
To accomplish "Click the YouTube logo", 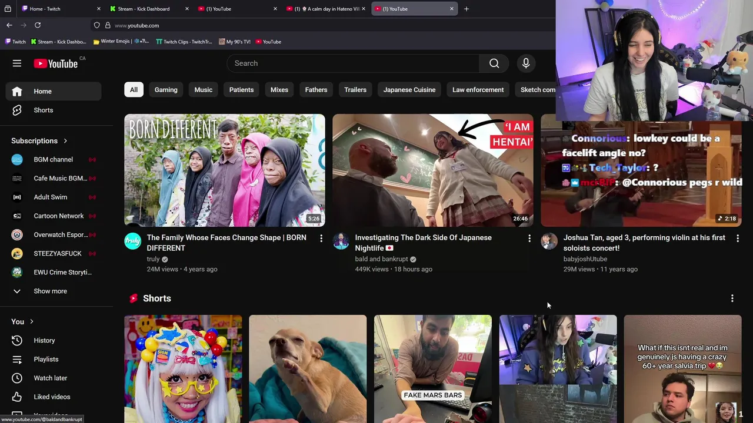I will (x=56, y=63).
